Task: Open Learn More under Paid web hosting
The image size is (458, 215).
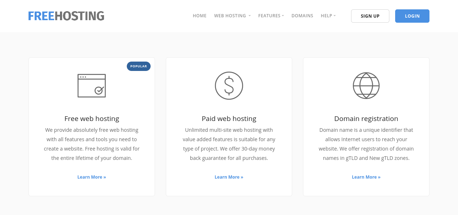Action: tap(229, 177)
